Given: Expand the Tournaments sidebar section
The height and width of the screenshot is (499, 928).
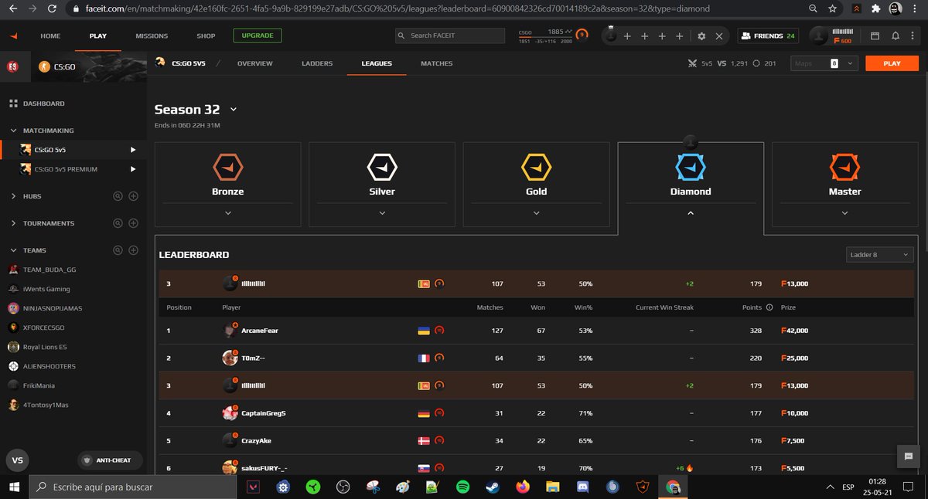Looking at the screenshot, I should click(x=14, y=223).
